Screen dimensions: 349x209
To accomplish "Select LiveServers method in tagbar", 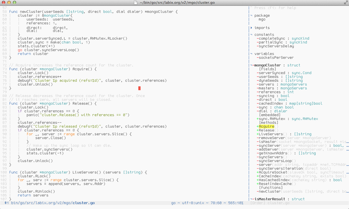I will point(271,134).
